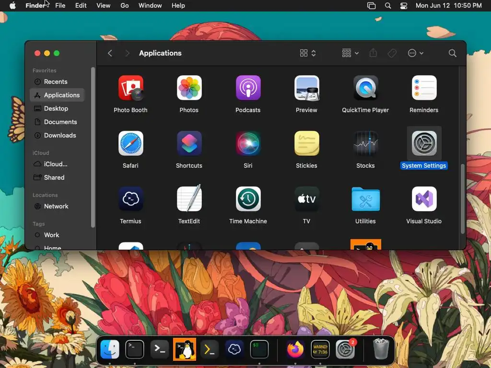Select the TextEdit app icon

tap(189, 198)
